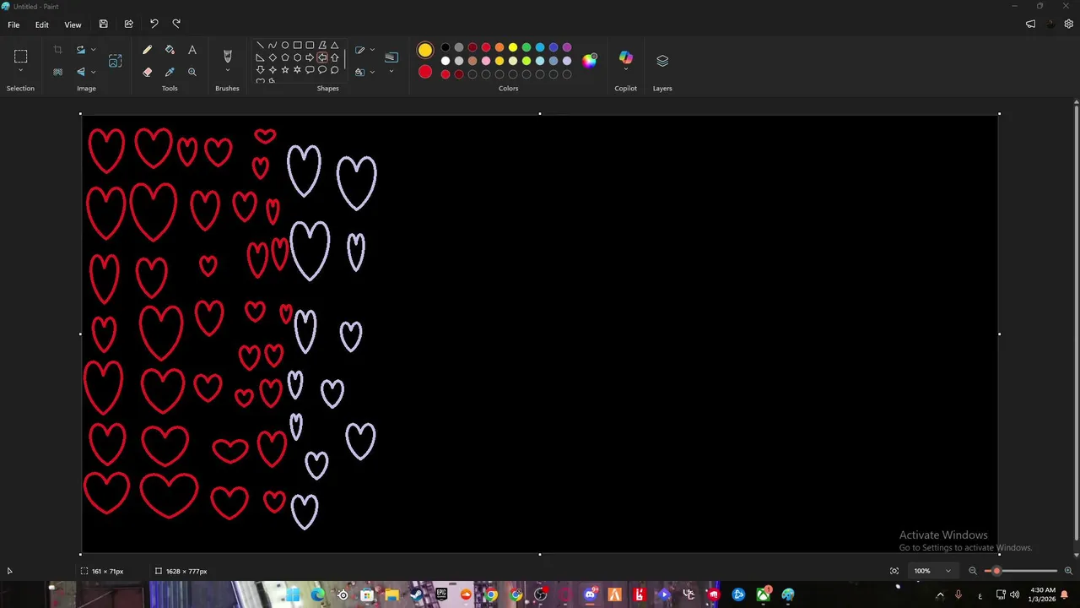Choose the black color swatch
The image size is (1080, 608).
tap(445, 47)
